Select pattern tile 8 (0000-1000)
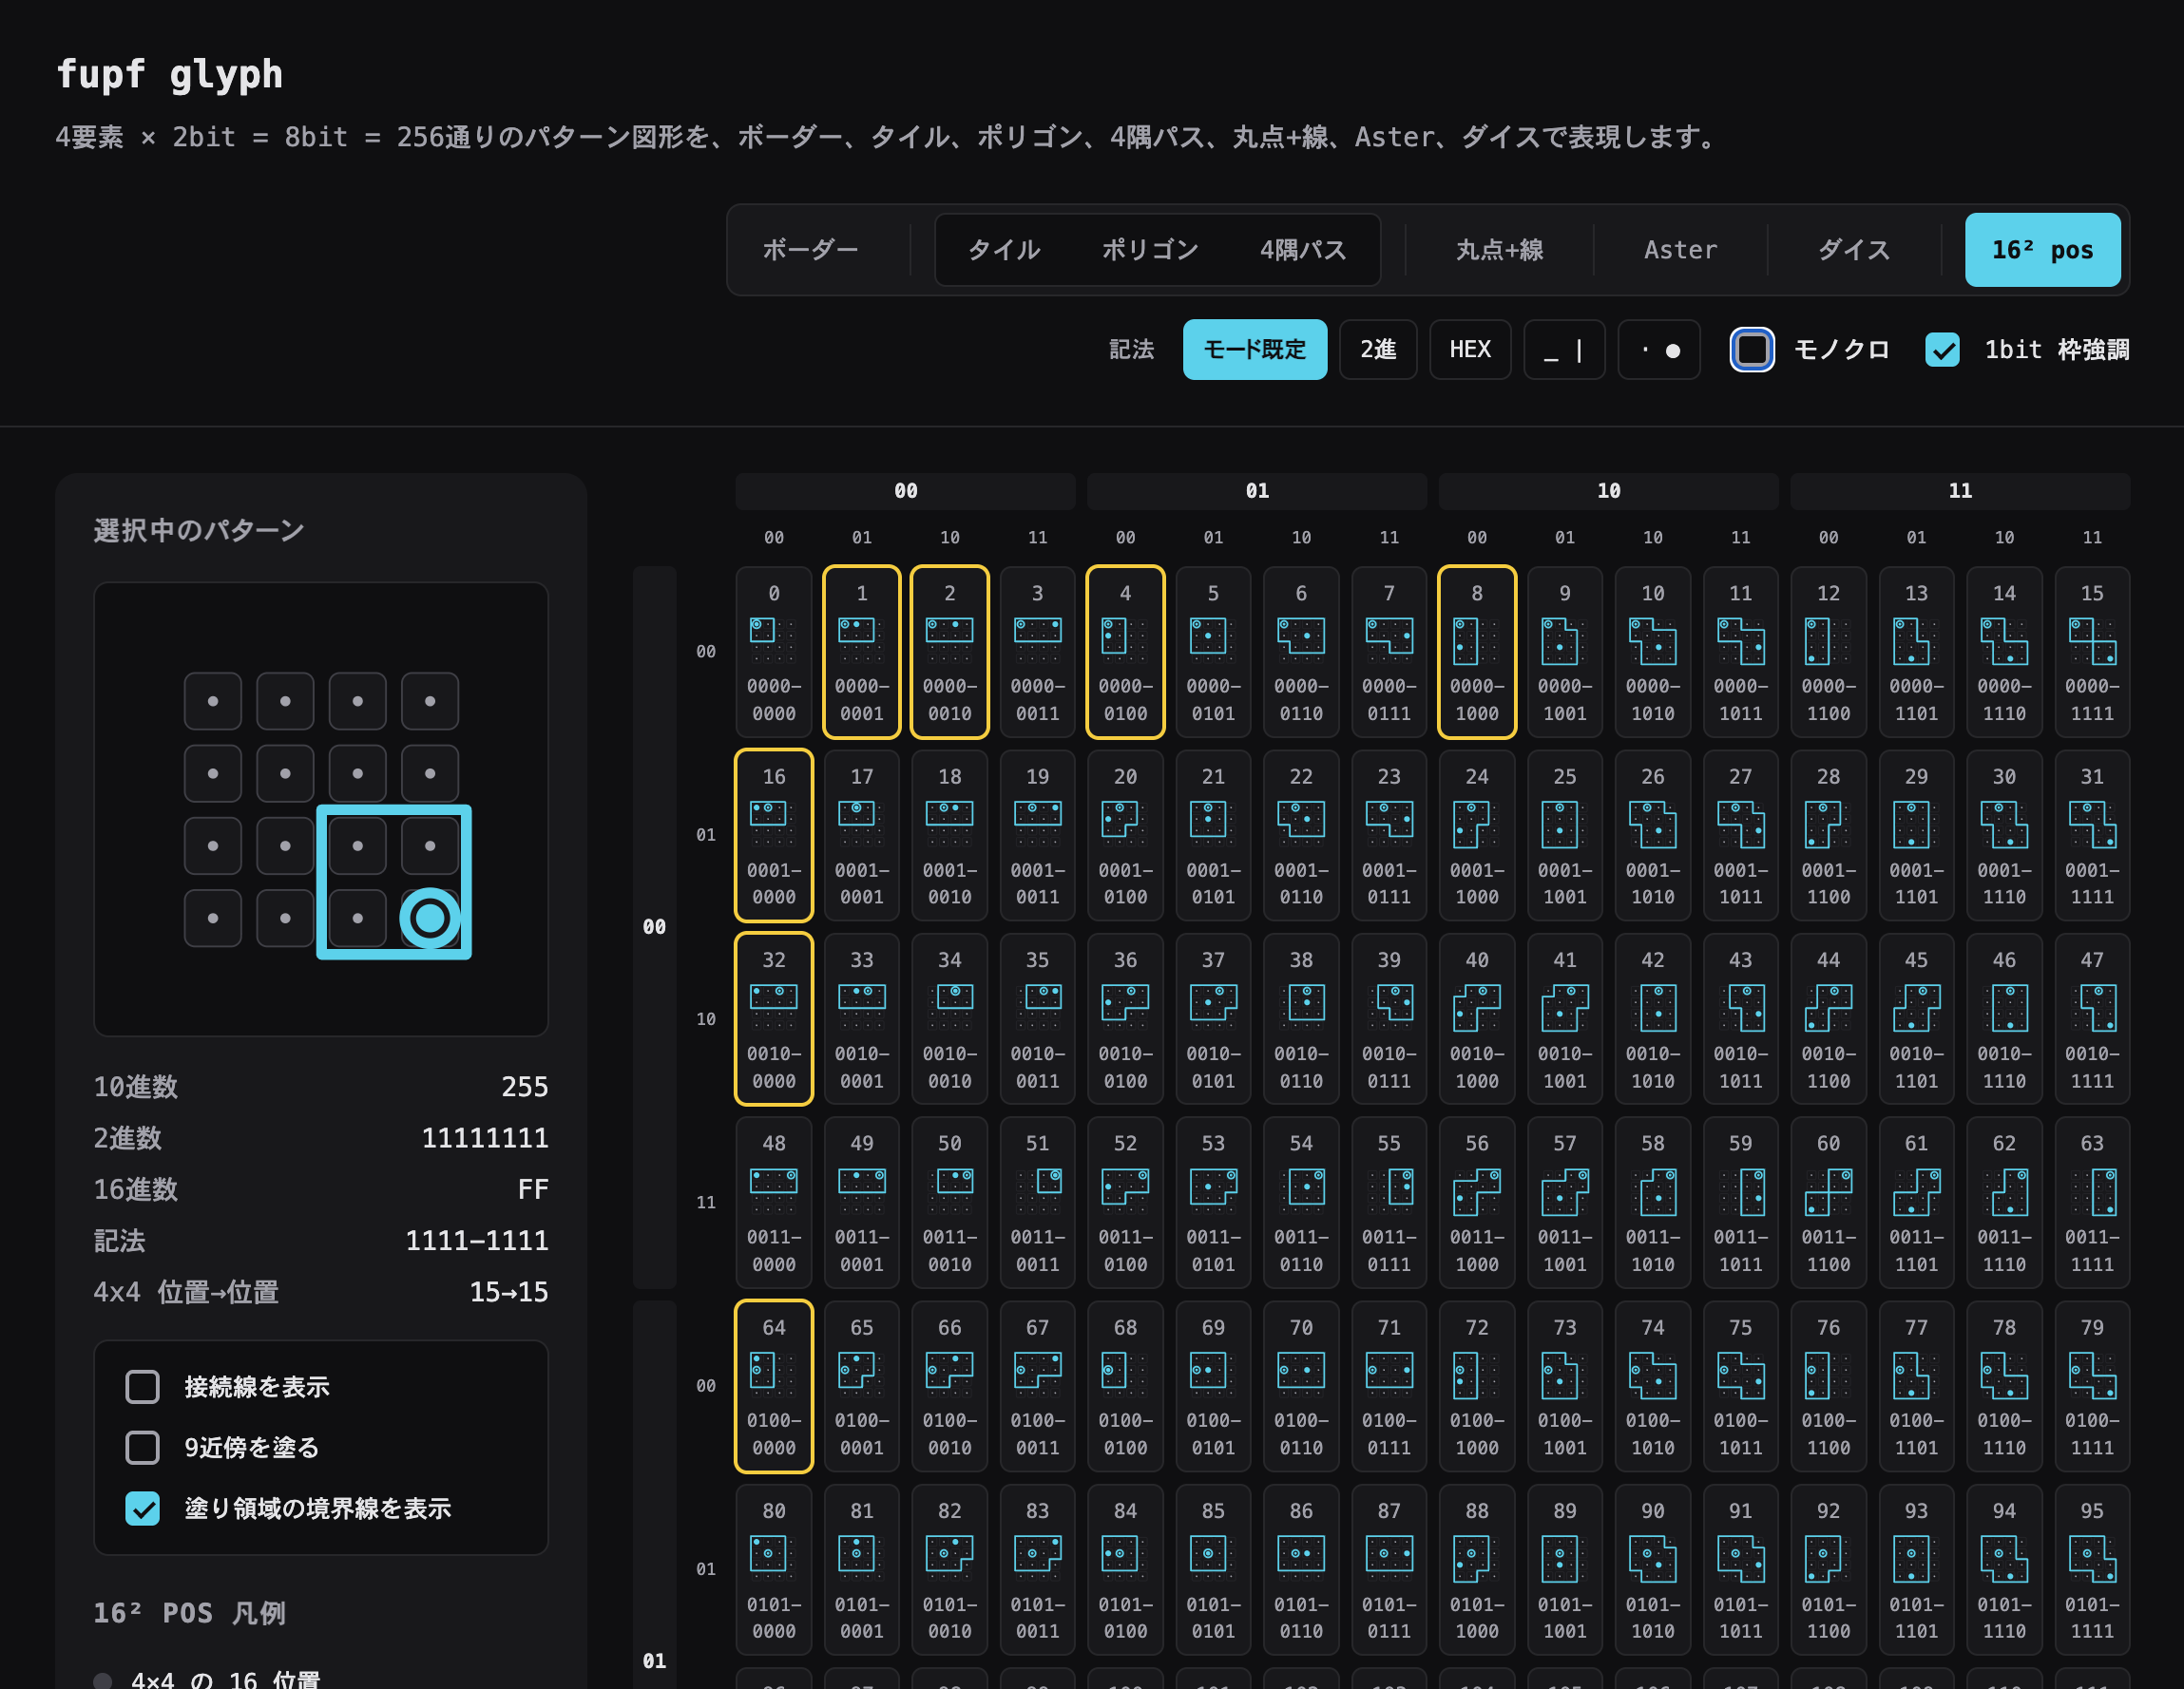Image resolution: width=2184 pixels, height=1689 pixels. pyautogui.click(x=1476, y=652)
